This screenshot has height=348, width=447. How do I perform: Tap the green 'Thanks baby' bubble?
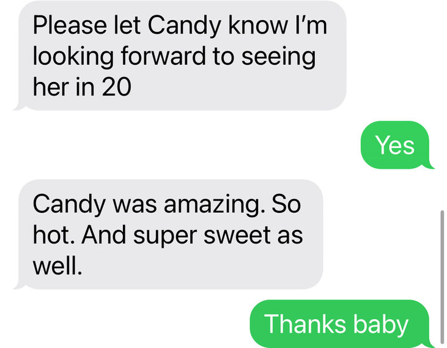(x=339, y=324)
